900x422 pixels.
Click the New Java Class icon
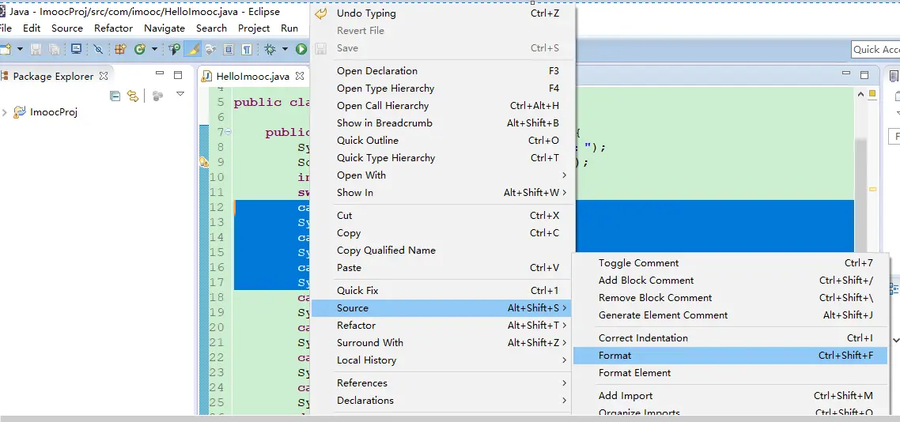(140, 49)
